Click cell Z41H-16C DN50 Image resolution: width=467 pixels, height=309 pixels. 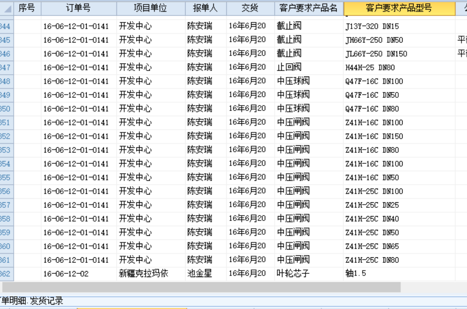(399, 177)
